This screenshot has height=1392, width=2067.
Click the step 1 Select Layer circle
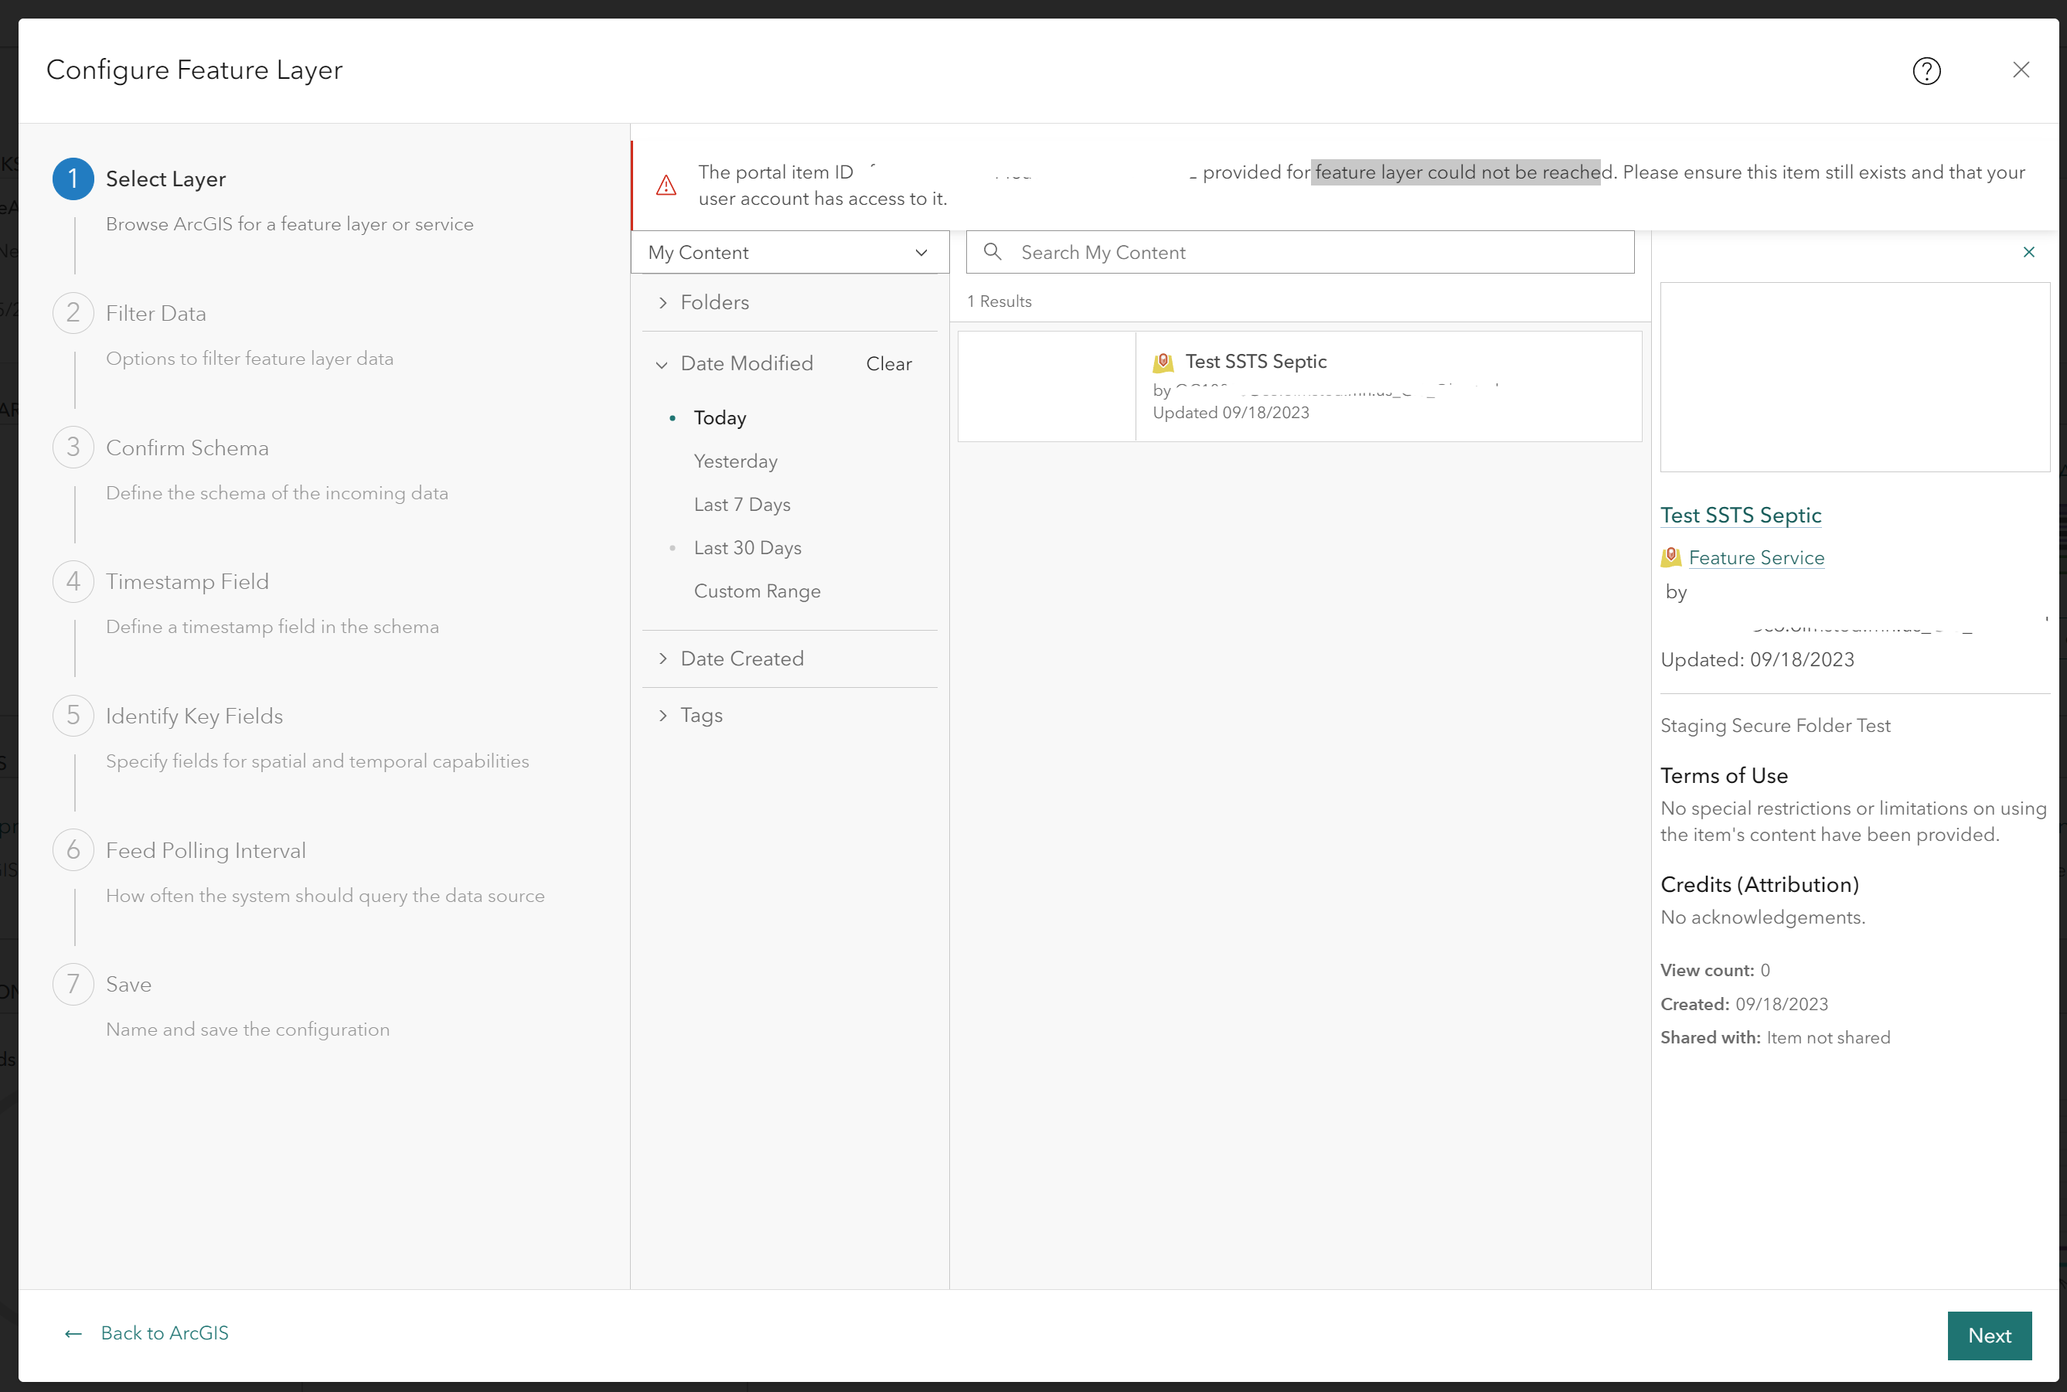coord(73,179)
